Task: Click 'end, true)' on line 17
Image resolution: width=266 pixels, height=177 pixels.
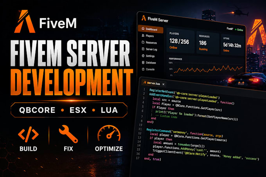Action: 152,159
